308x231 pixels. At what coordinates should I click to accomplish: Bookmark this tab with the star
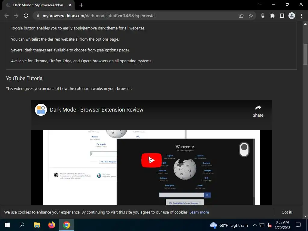(x=251, y=16)
